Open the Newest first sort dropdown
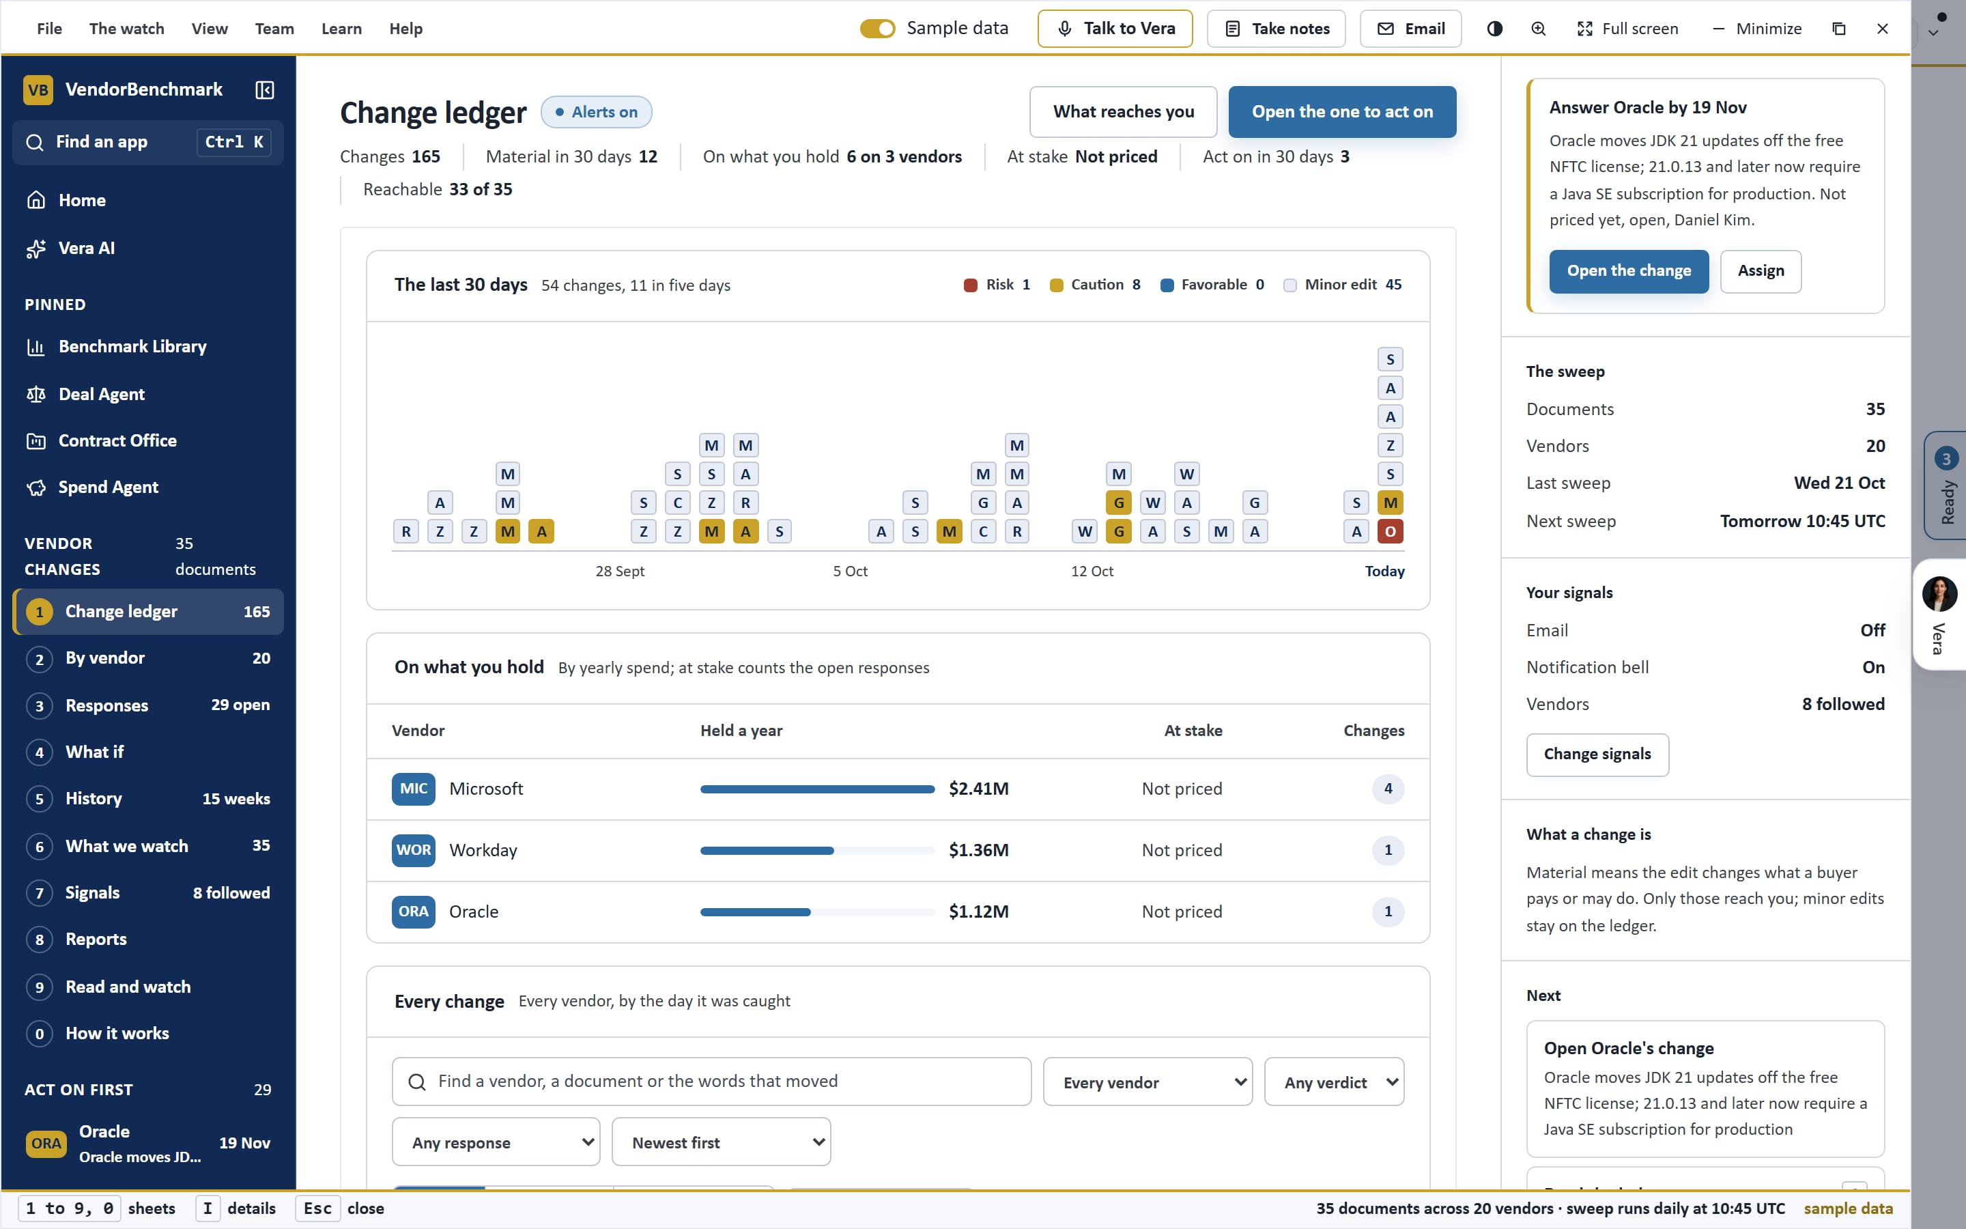 [x=721, y=1142]
